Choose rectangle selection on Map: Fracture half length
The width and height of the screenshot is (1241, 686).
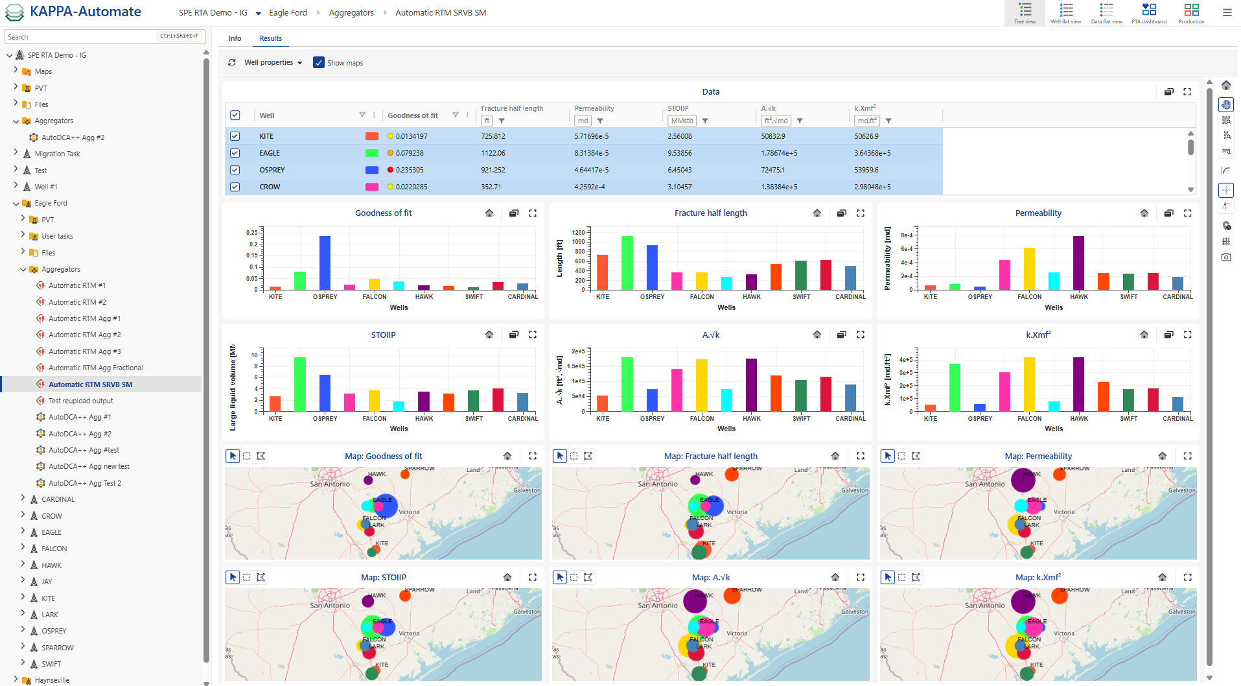(574, 456)
